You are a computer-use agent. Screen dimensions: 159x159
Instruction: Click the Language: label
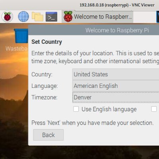point(45,86)
